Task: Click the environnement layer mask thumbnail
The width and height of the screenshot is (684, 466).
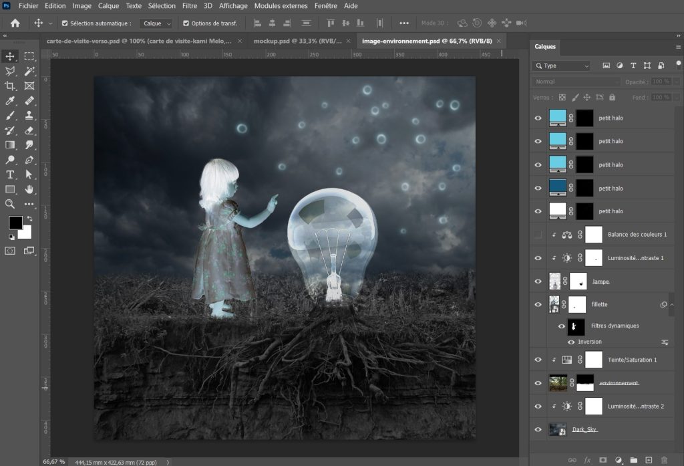Action: 585,383
